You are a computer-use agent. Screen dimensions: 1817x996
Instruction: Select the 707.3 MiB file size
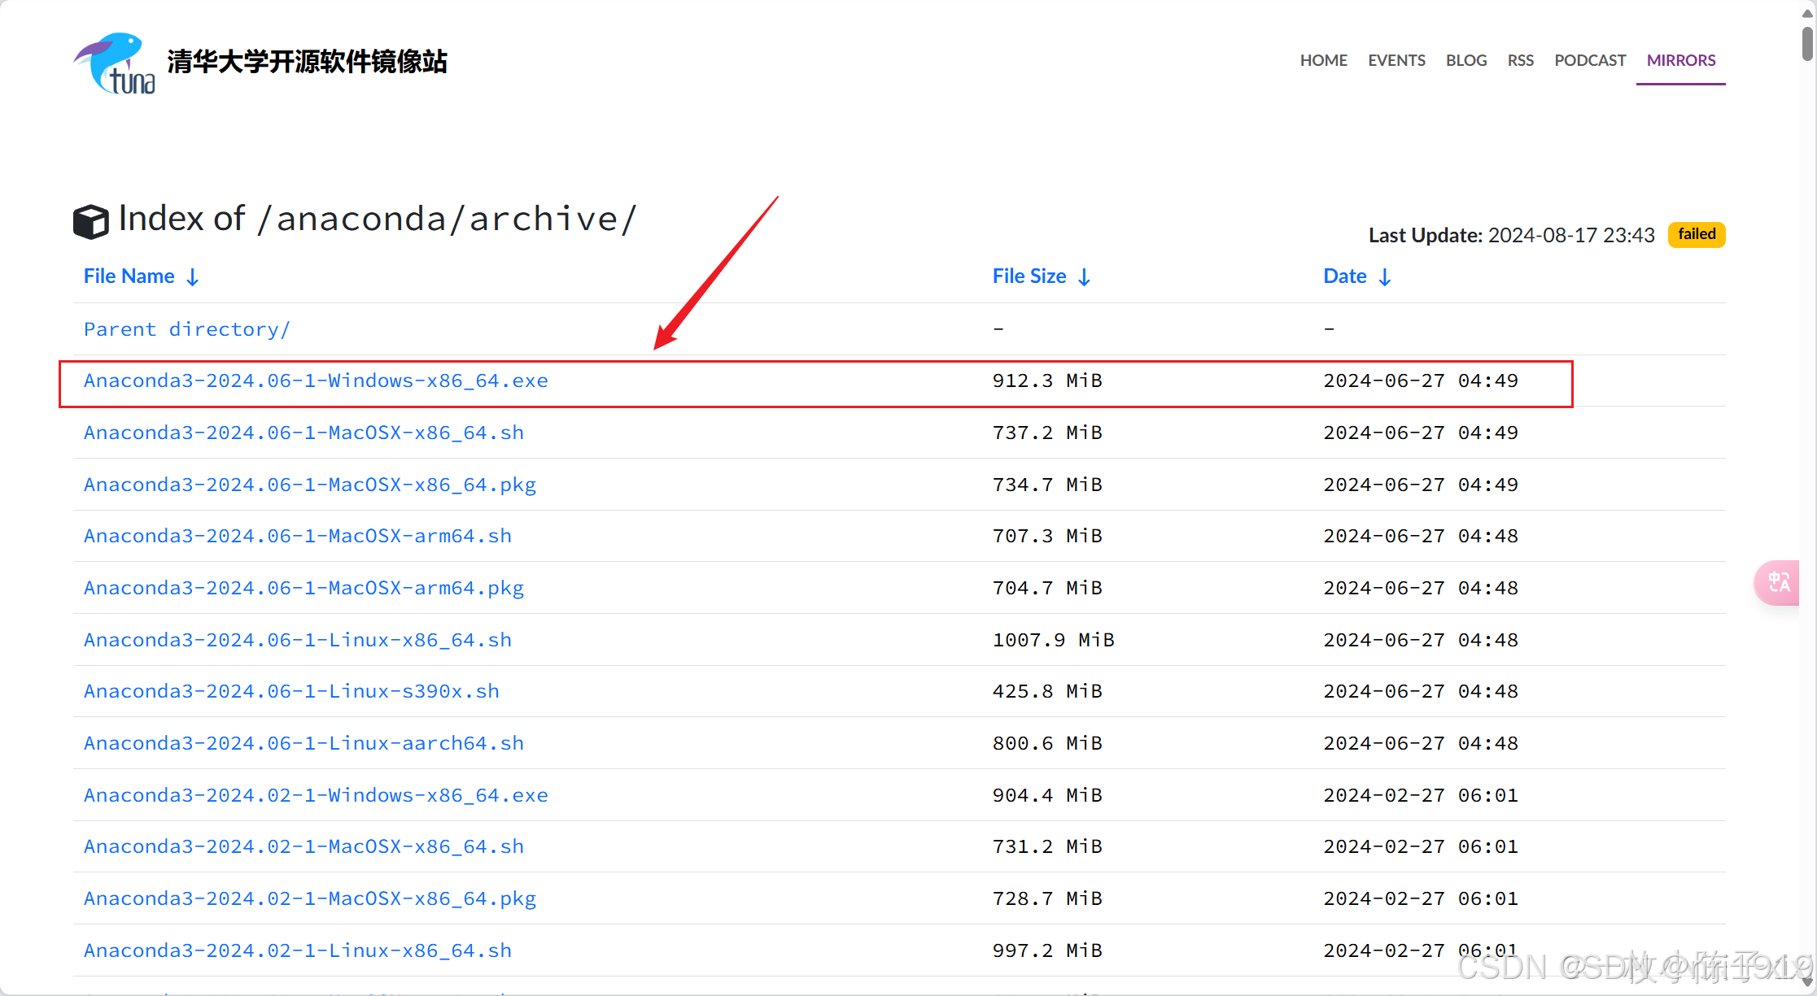[1047, 536]
